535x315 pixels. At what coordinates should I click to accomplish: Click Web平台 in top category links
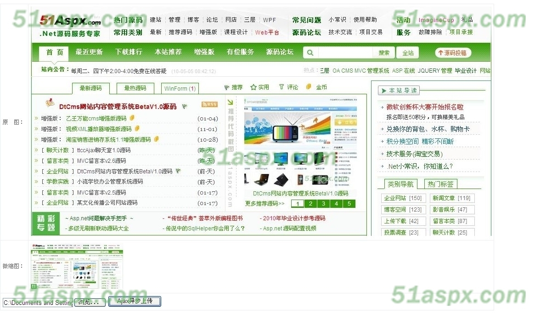point(267,33)
